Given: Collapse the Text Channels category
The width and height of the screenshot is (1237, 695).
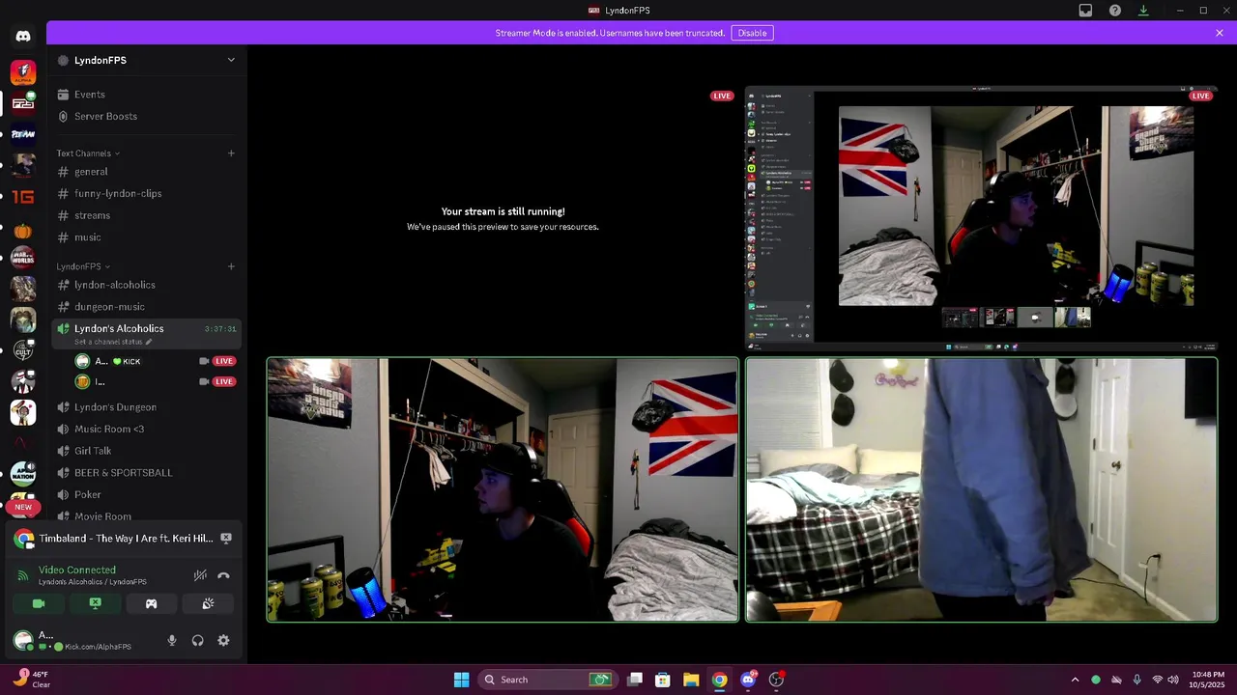Looking at the screenshot, I should (x=88, y=153).
